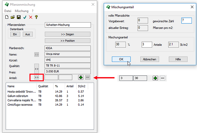Expand Anteil options with the >> button
Screen dimensions: 197x133
(37, 77)
